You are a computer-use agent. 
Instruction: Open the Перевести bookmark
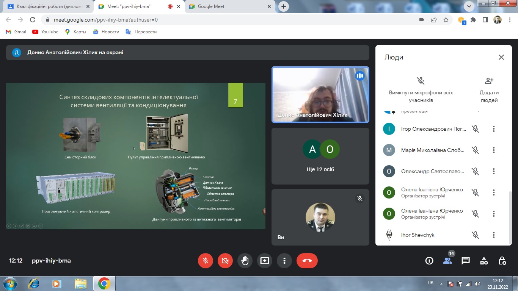[x=141, y=32]
